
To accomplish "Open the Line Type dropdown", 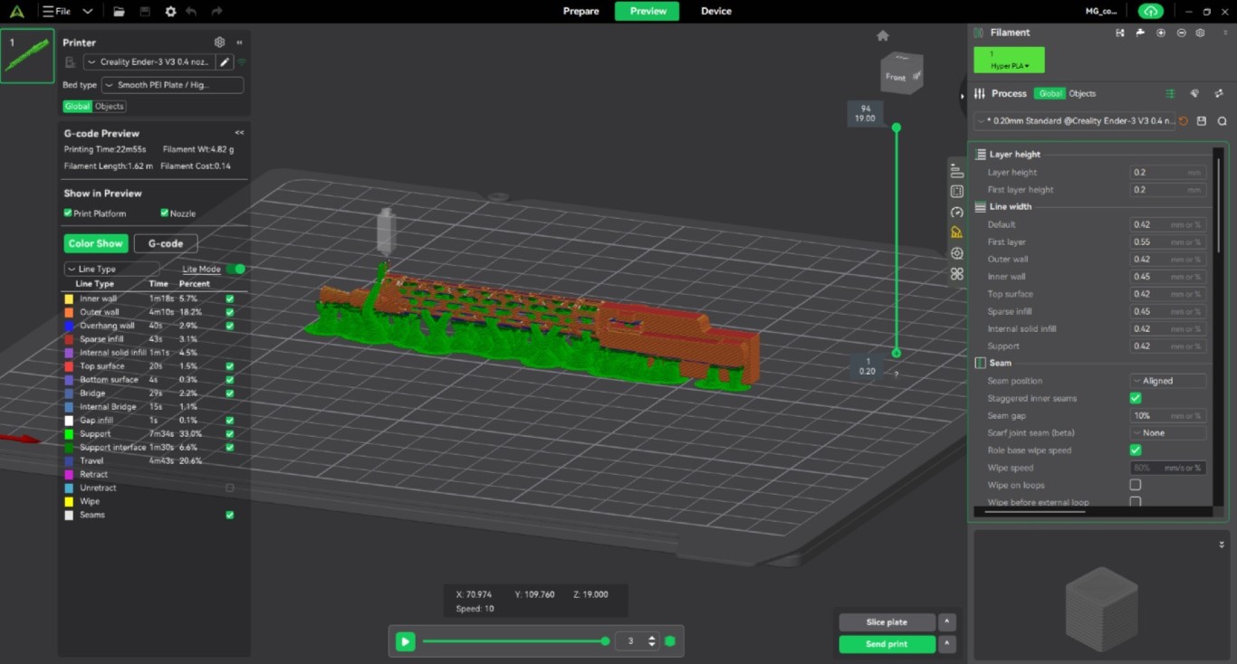I will coord(111,269).
